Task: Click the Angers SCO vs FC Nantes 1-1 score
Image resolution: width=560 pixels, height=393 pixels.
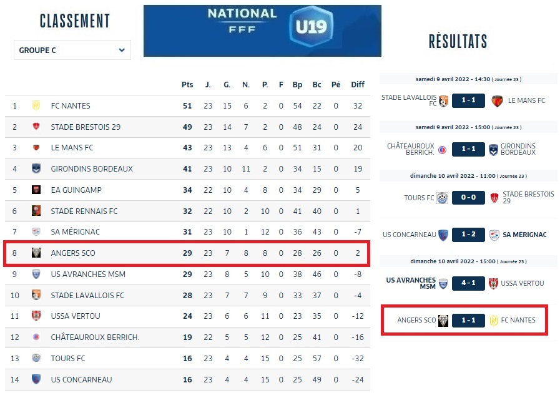Action: [x=468, y=320]
